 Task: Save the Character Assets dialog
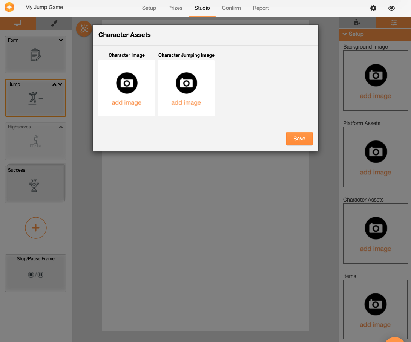[x=299, y=139]
